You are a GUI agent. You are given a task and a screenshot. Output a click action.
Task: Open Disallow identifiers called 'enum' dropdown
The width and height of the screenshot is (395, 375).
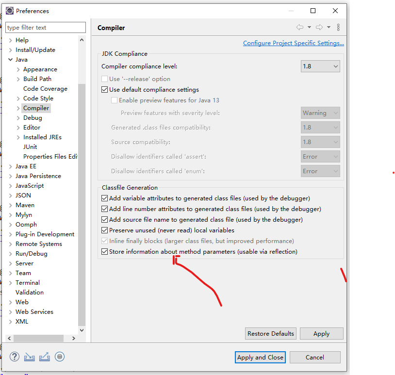[320, 171]
